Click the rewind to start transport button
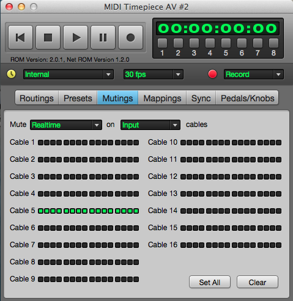This screenshot has width=293, height=301. click(x=20, y=37)
